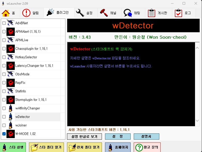
Task: Click the wJoiner rocket icon
Action: [x=11, y=125]
